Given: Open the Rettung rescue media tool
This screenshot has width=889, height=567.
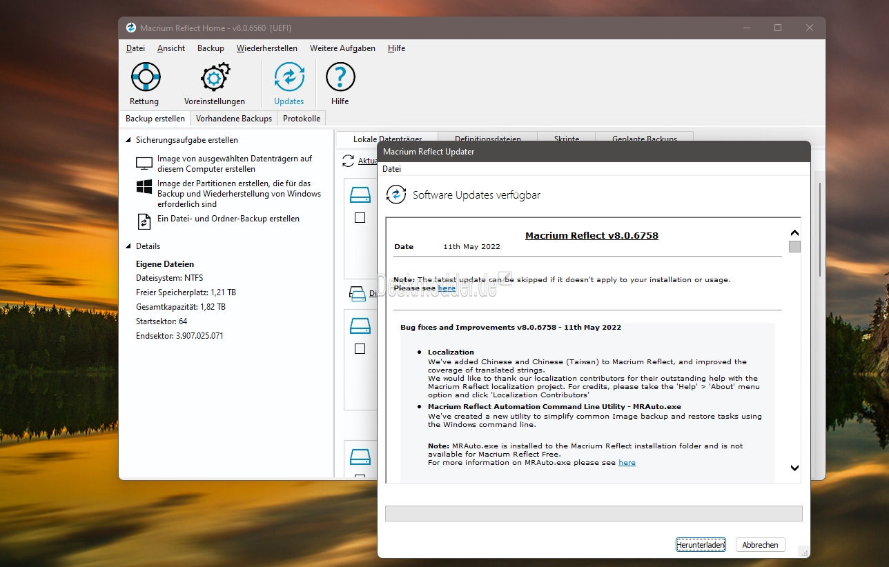Looking at the screenshot, I should [144, 84].
